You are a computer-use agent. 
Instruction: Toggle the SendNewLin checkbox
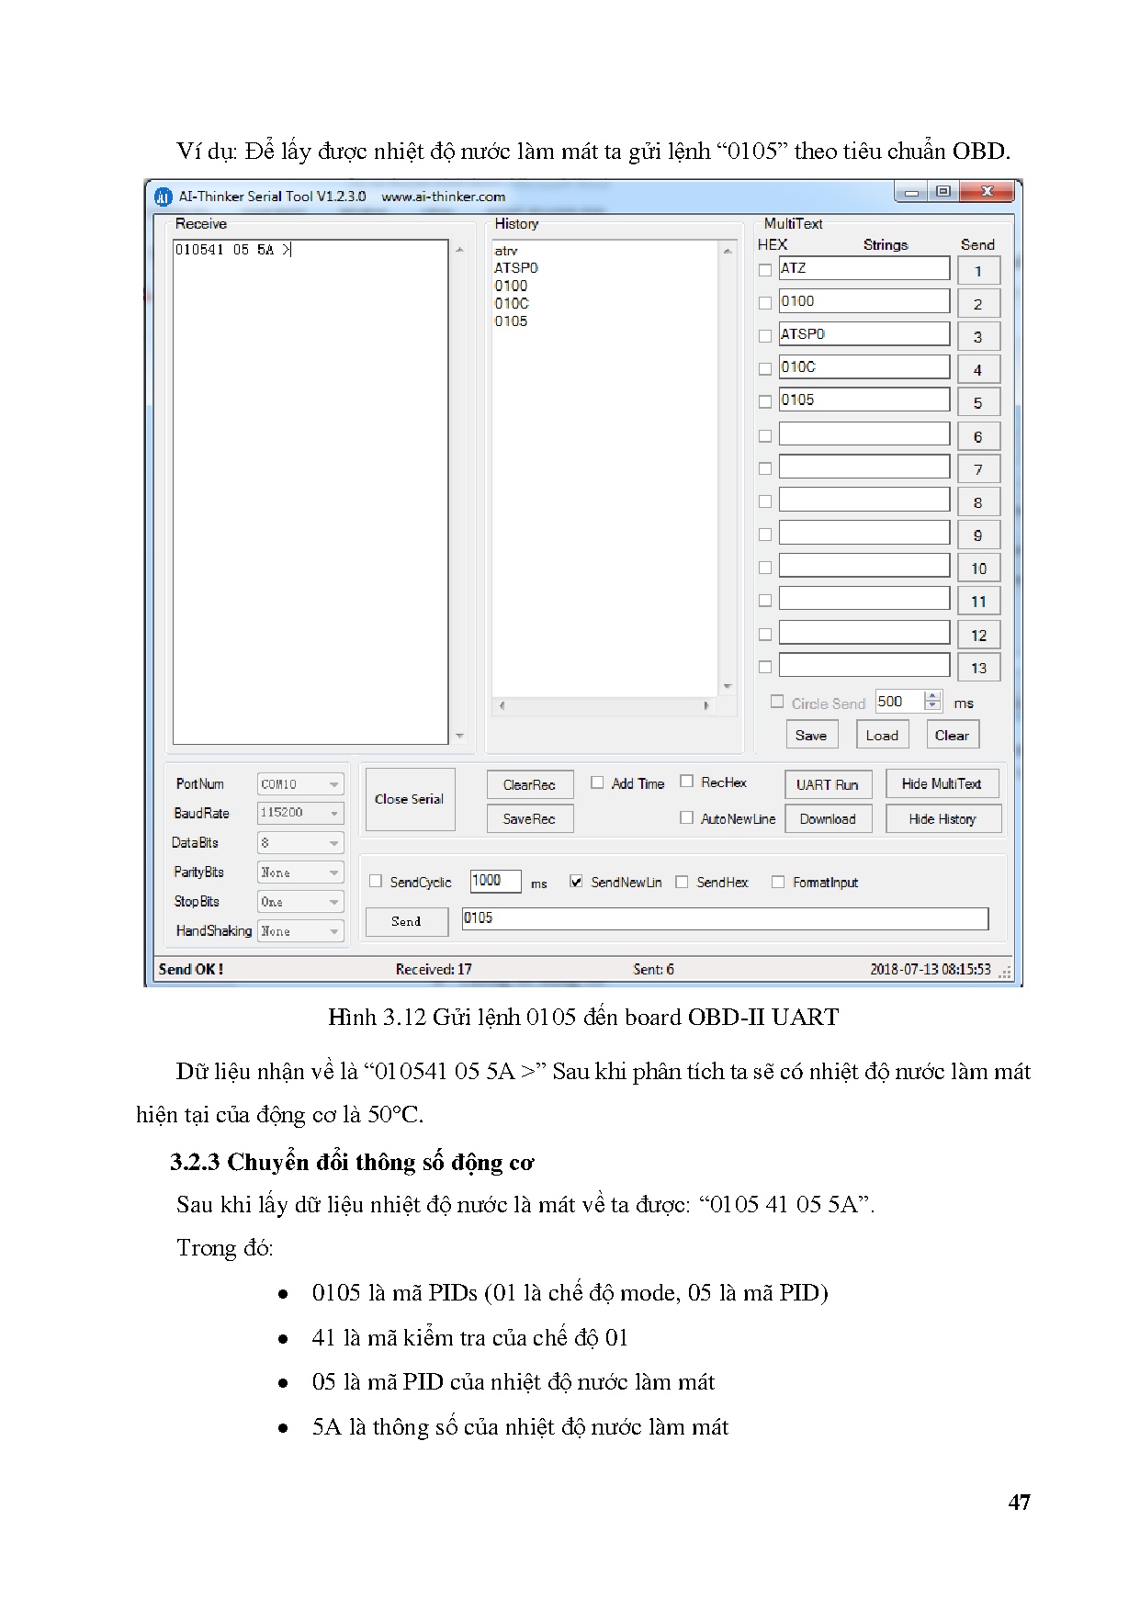click(x=576, y=882)
